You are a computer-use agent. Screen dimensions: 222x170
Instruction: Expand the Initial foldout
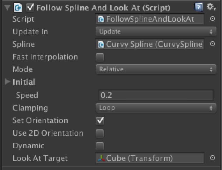coord(7,82)
